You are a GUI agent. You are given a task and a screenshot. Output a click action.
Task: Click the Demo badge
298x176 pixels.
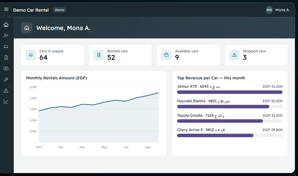tap(59, 10)
